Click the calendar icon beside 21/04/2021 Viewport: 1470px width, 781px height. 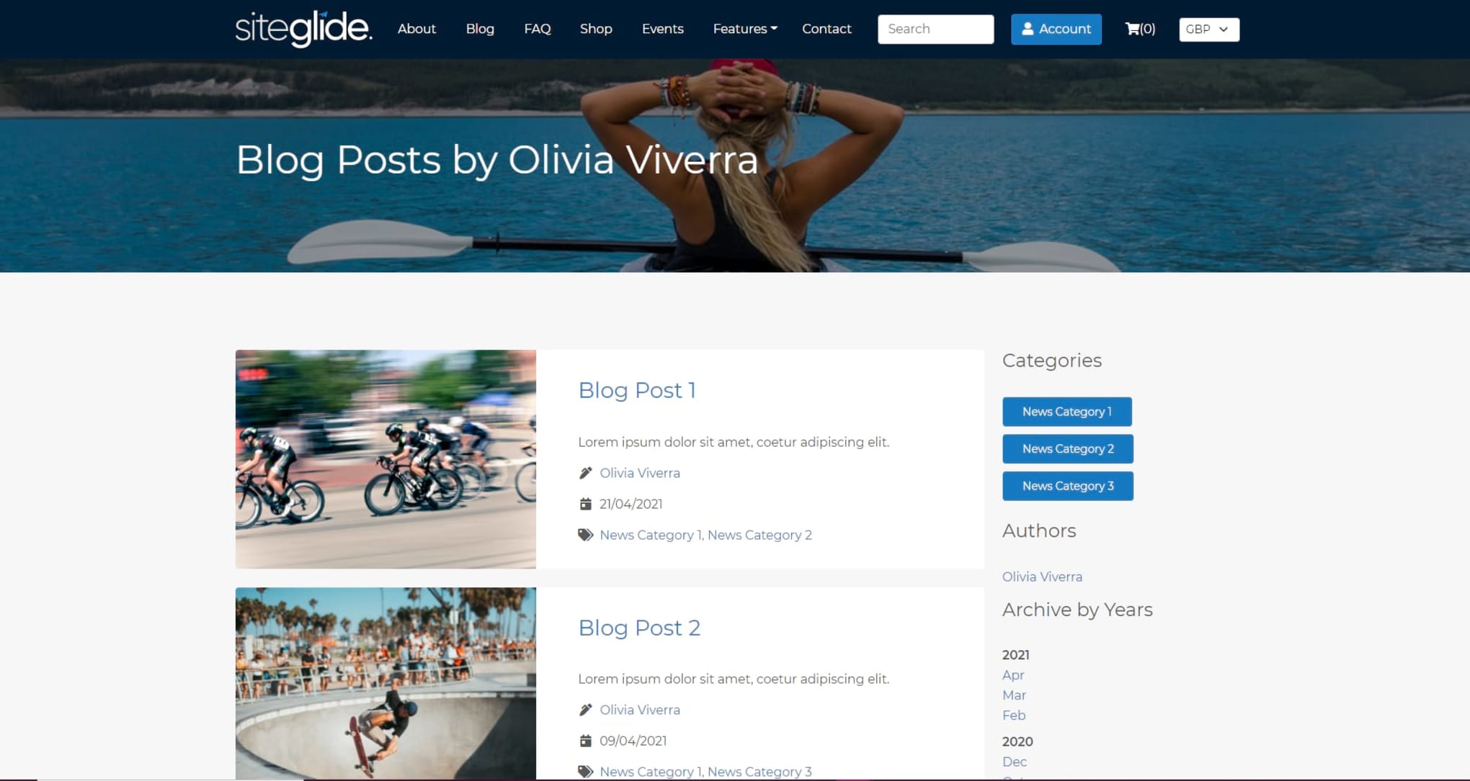point(585,504)
